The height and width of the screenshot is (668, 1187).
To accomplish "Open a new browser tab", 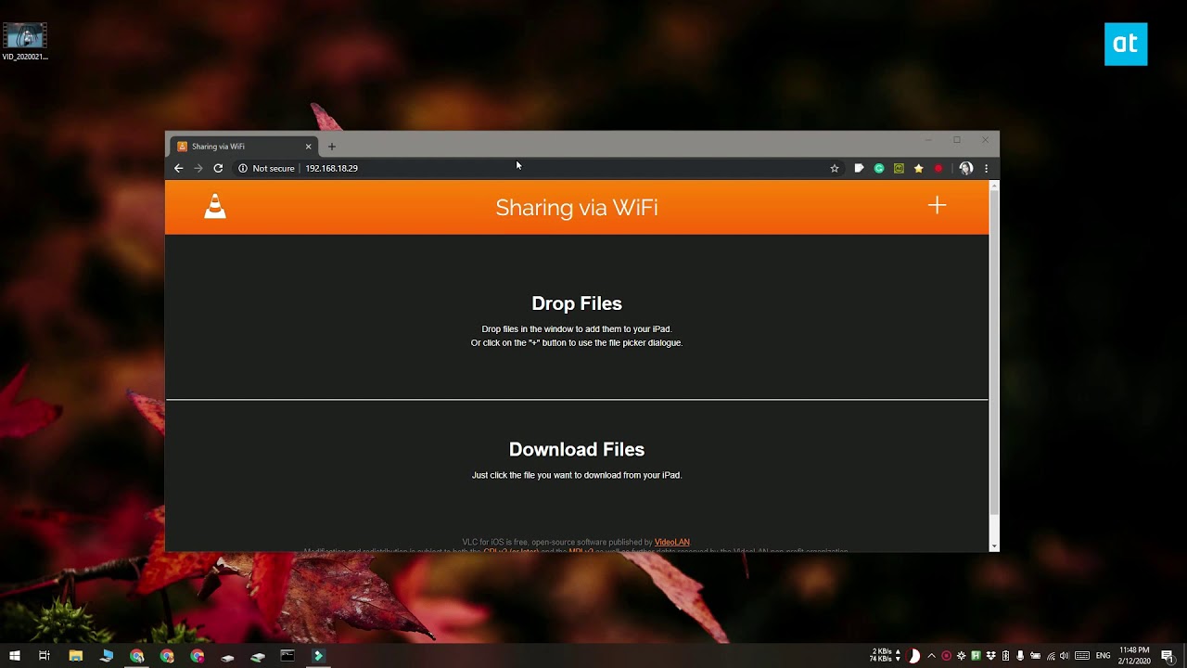I will (332, 146).
